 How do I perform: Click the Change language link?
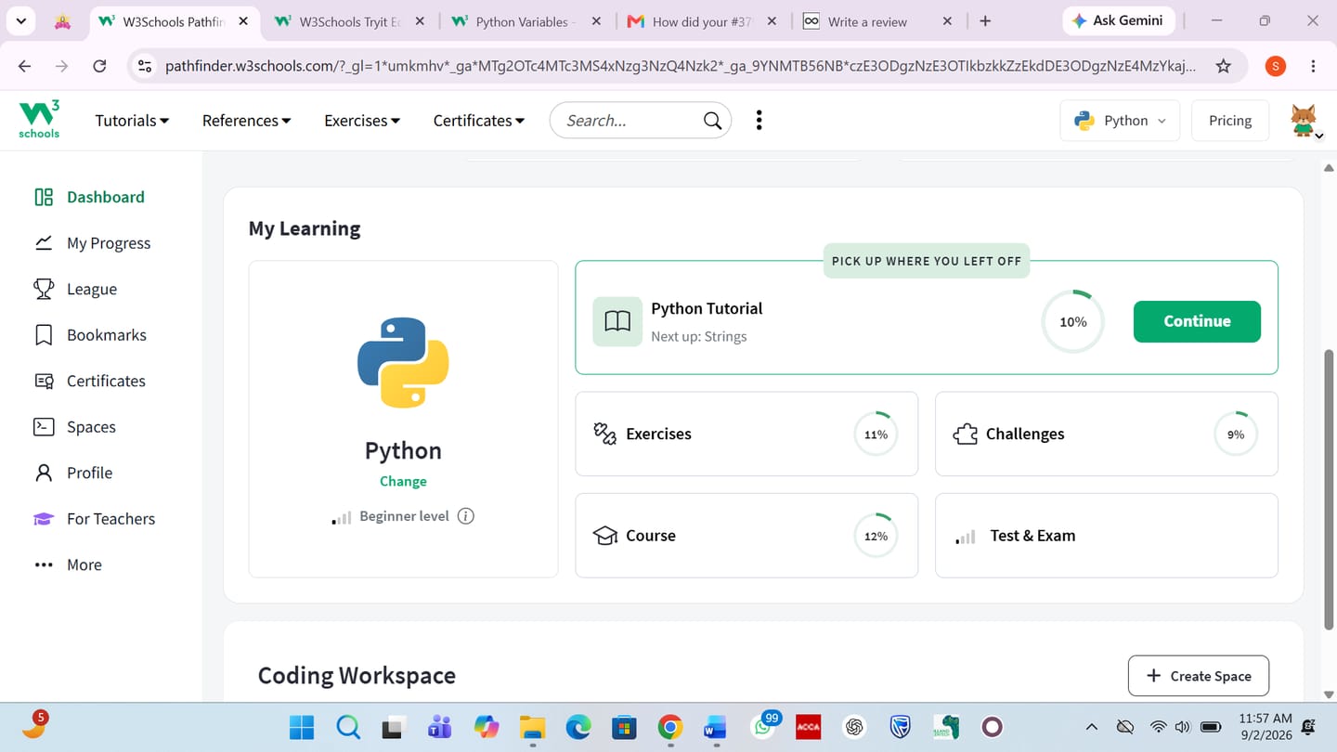403,481
